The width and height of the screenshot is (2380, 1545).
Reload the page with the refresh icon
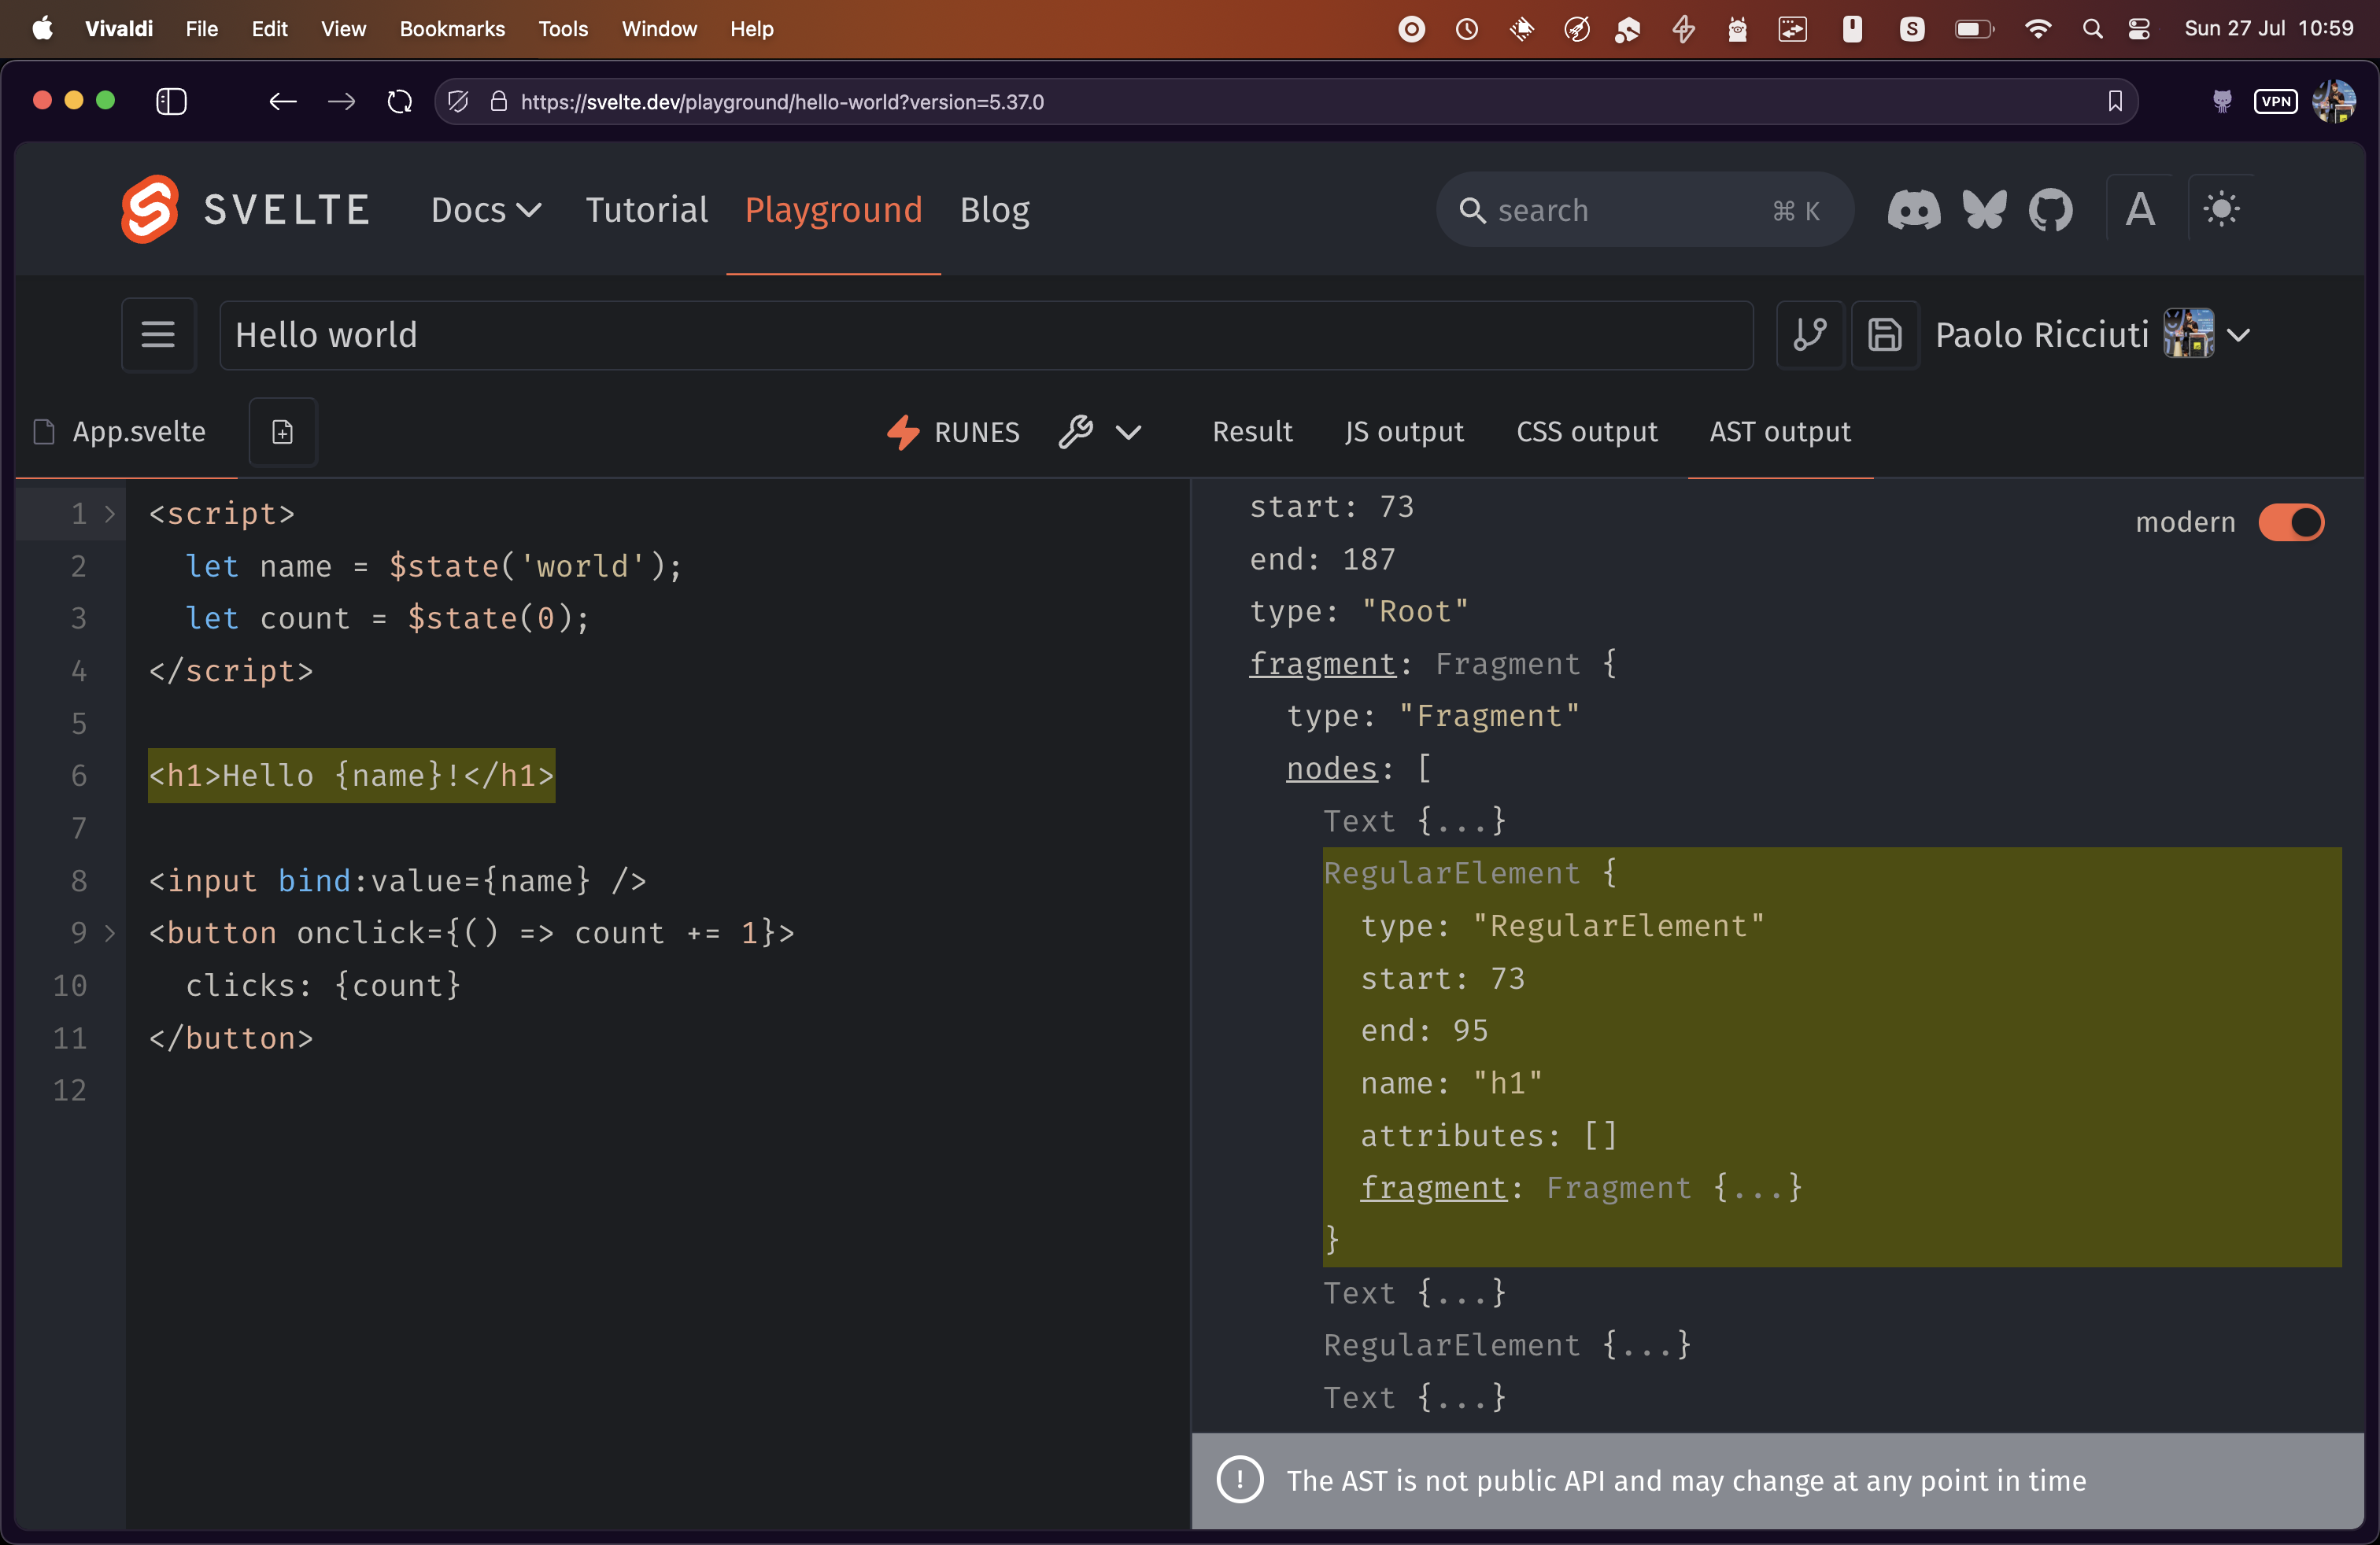click(x=400, y=102)
